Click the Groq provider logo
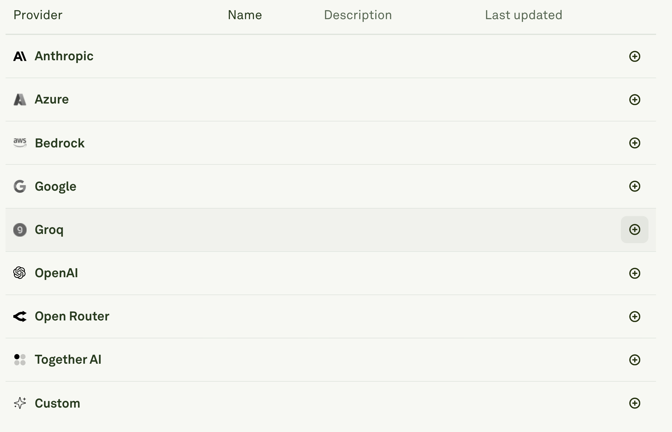This screenshot has height=432, width=672. coord(20,230)
